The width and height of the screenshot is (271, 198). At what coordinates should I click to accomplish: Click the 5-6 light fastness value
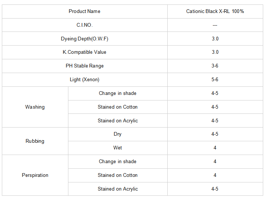click(215, 80)
